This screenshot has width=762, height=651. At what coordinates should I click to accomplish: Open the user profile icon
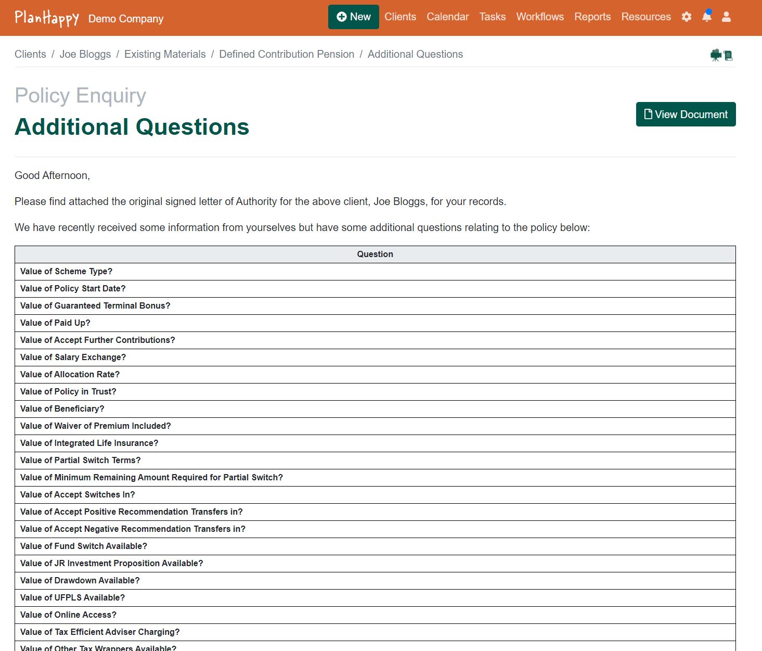[x=726, y=17]
